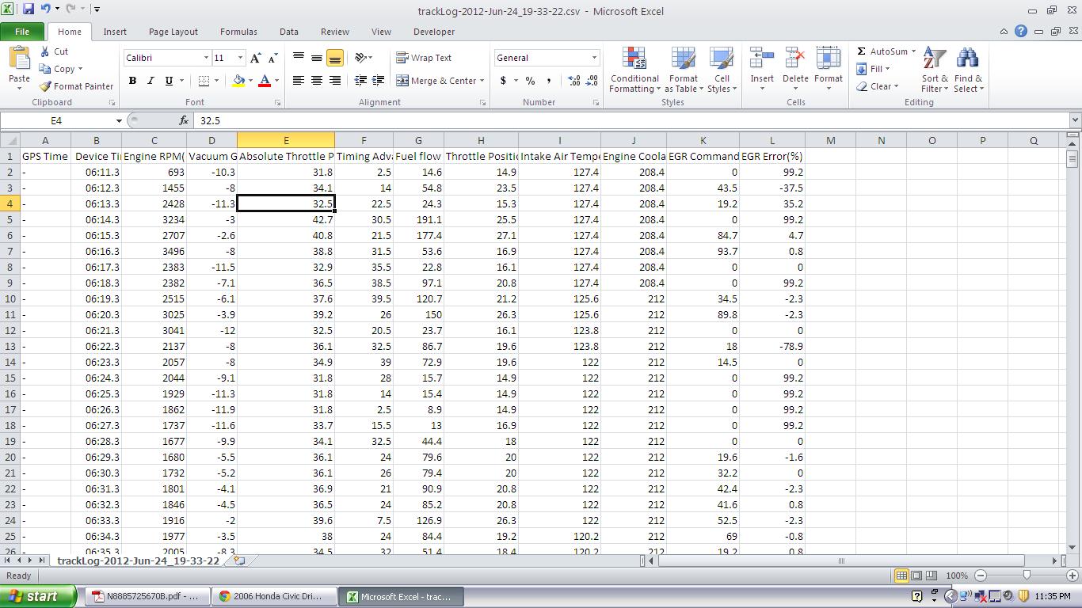This screenshot has height=608, width=1082.
Task: Switch to the Page Layout tab
Action: pyautogui.click(x=173, y=32)
